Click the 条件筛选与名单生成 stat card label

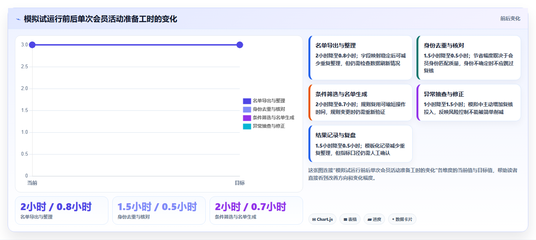[236, 217]
